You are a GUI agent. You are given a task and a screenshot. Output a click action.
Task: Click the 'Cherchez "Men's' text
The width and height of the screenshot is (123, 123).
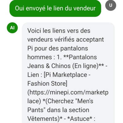coord(69,101)
